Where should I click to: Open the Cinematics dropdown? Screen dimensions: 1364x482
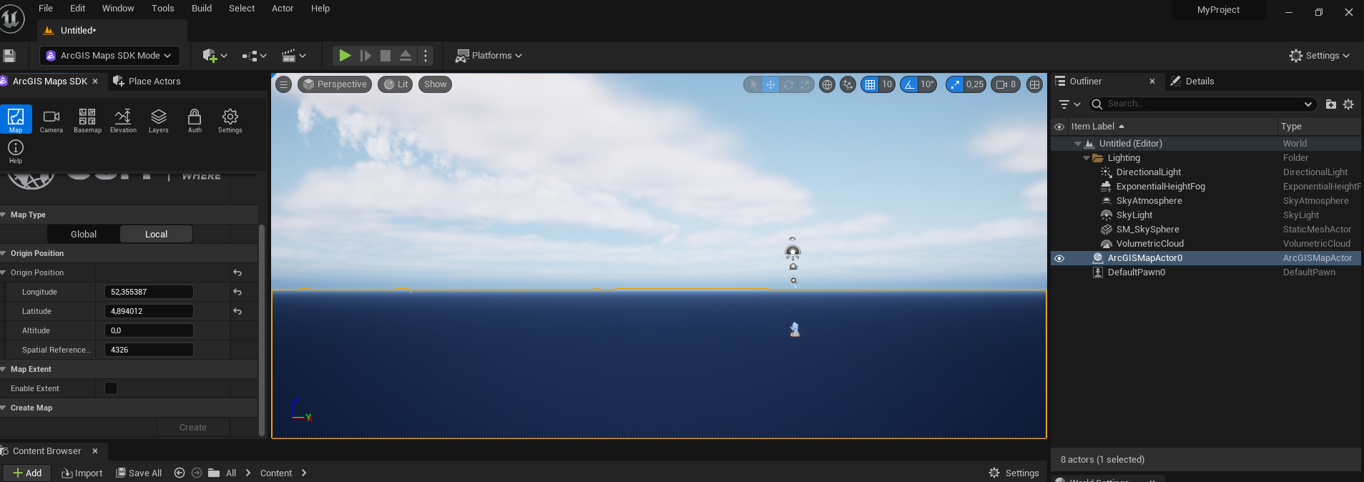(293, 56)
